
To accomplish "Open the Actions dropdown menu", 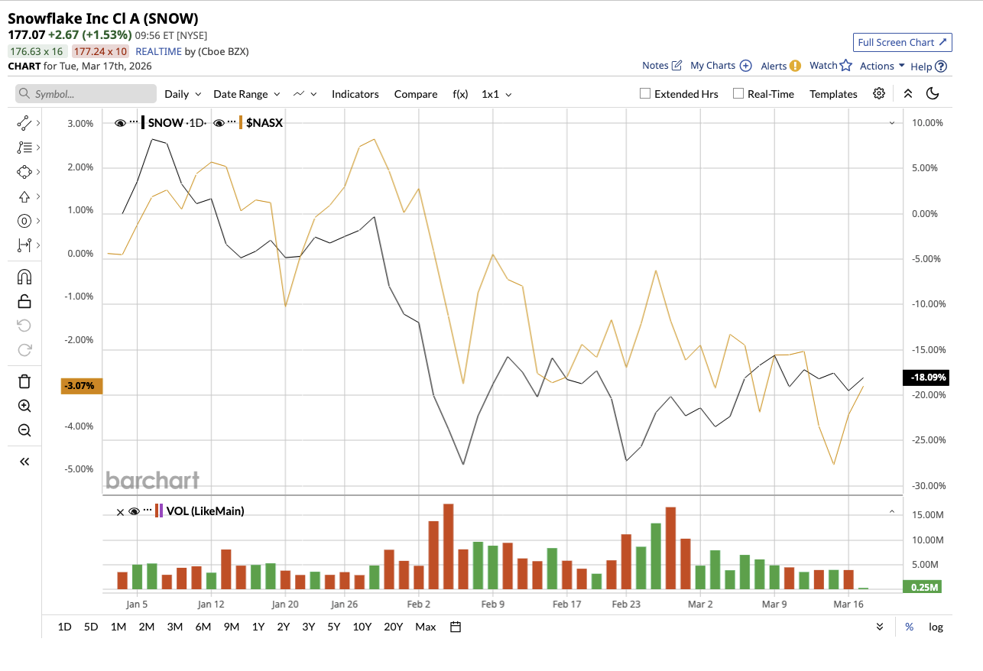I will (883, 66).
